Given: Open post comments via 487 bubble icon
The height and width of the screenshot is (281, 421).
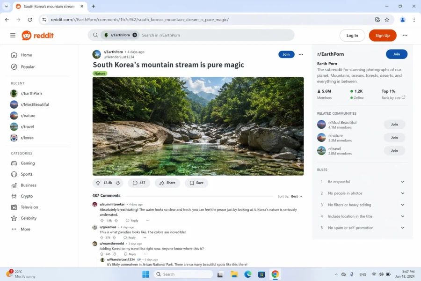Looking at the screenshot, I should (139, 183).
